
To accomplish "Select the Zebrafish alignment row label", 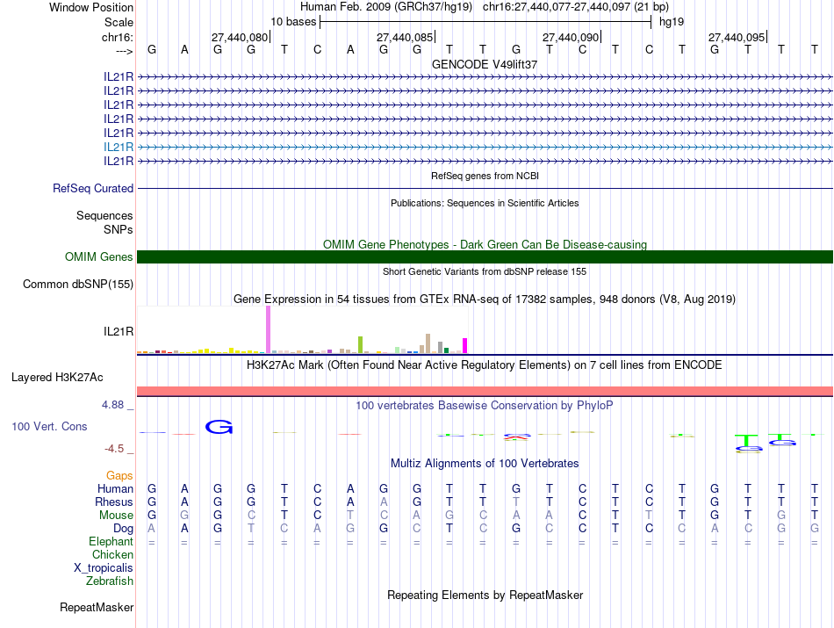I will 110,581.
